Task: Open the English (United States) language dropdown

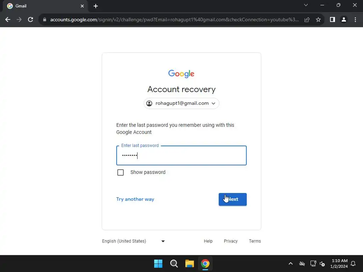Action: [134, 241]
